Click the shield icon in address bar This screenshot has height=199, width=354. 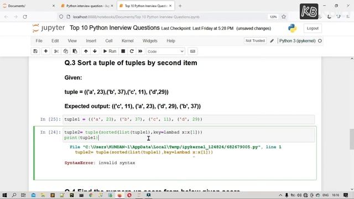point(61,17)
